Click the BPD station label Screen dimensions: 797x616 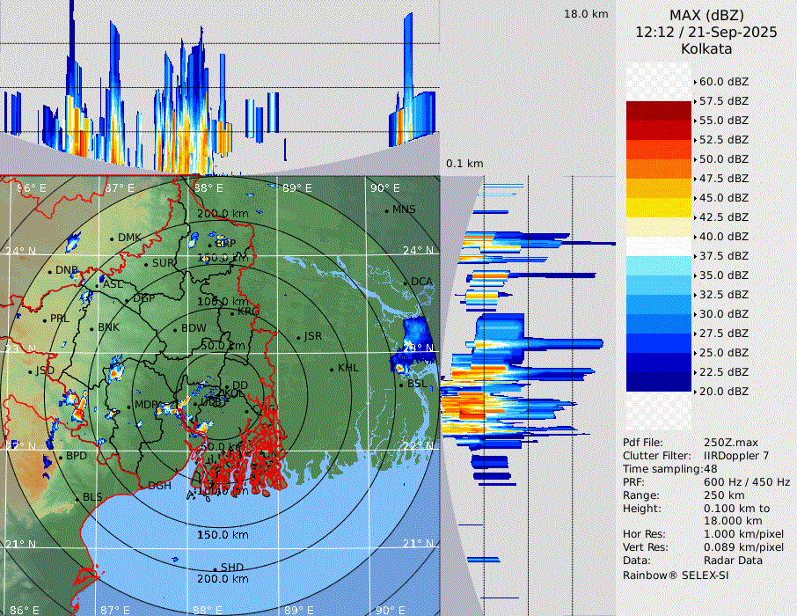pyautogui.click(x=77, y=457)
